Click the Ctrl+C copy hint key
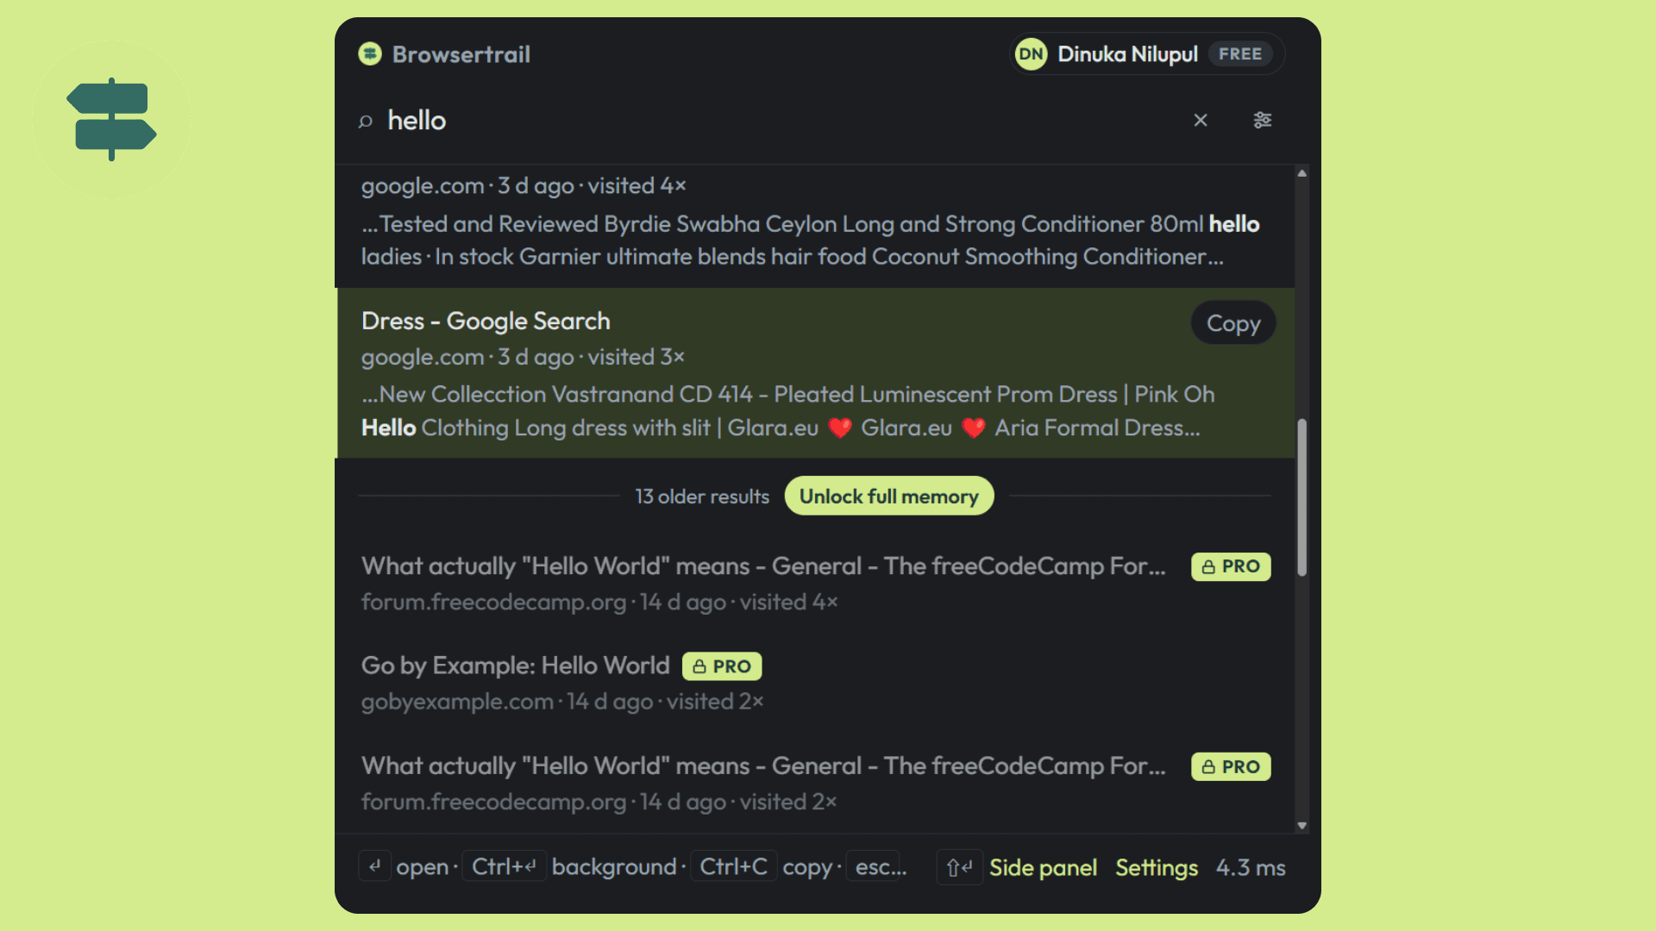 coord(734,866)
